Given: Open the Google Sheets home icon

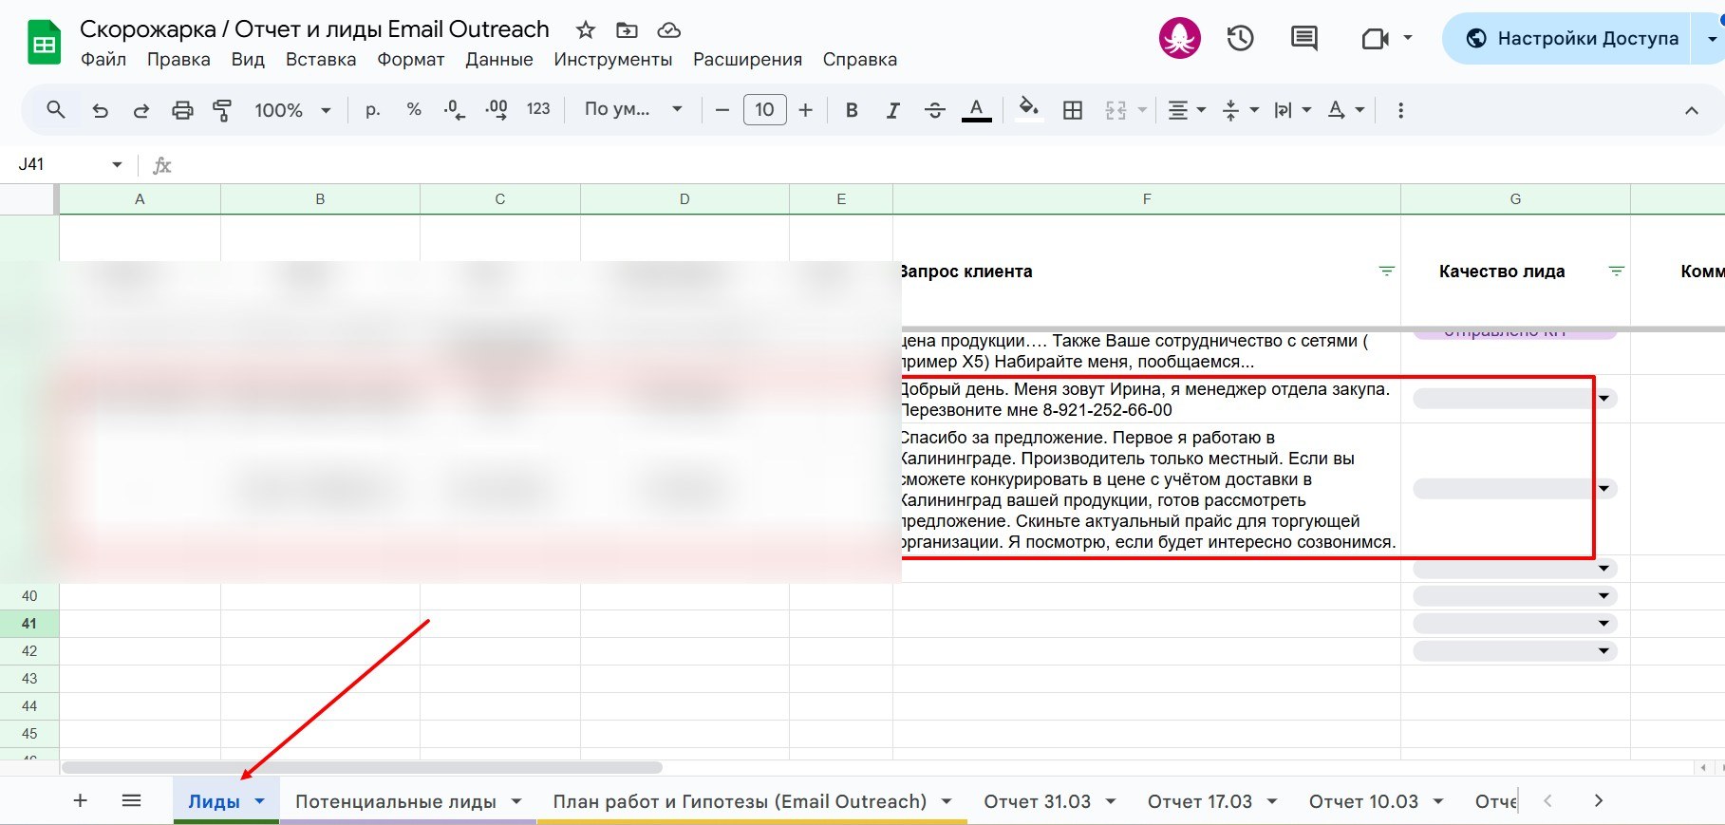Looking at the screenshot, I should pyautogui.click(x=44, y=44).
